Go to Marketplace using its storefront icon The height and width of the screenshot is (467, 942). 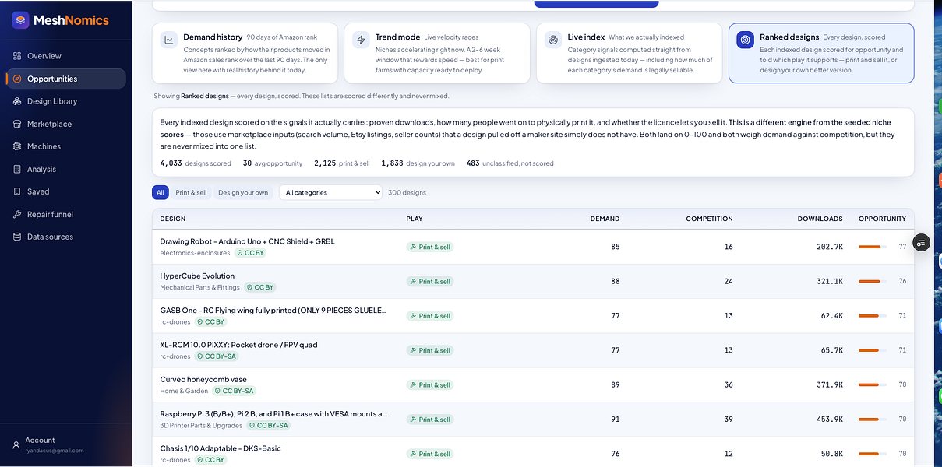click(17, 124)
